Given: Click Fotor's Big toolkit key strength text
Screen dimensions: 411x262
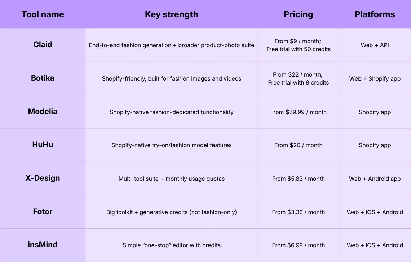Looking at the screenshot, I should point(171,212).
